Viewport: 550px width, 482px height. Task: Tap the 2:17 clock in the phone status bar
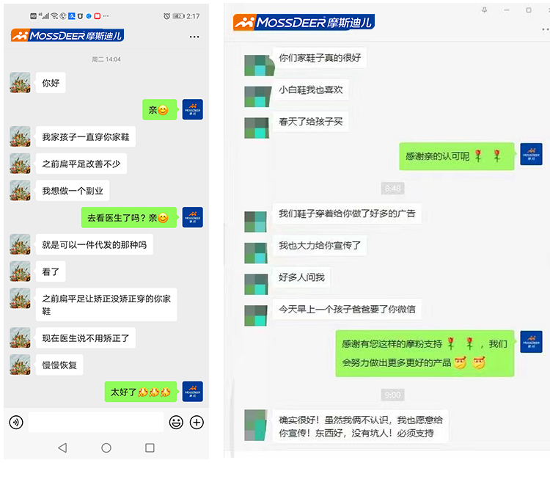click(193, 16)
